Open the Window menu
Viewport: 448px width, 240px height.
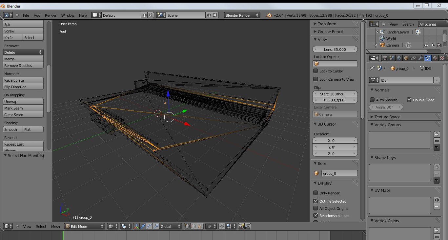[68, 15]
